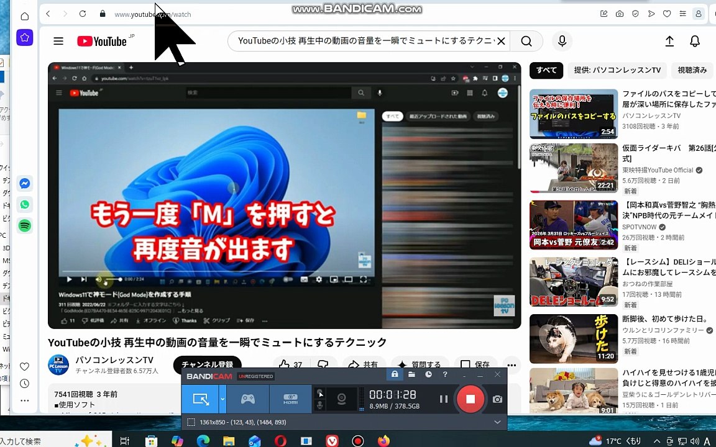Select Bandicam game recording mode

[x=247, y=399]
